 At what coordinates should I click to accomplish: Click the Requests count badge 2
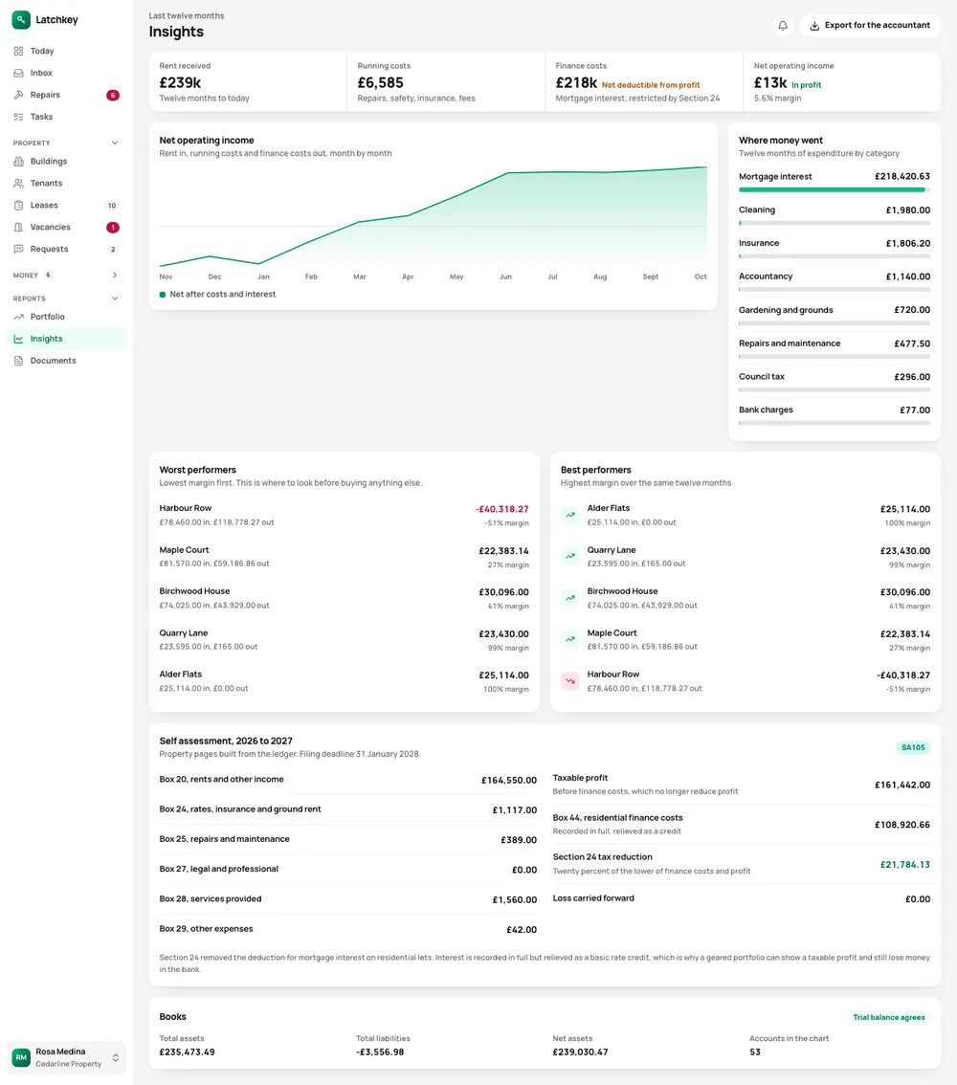tap(113, 249)
